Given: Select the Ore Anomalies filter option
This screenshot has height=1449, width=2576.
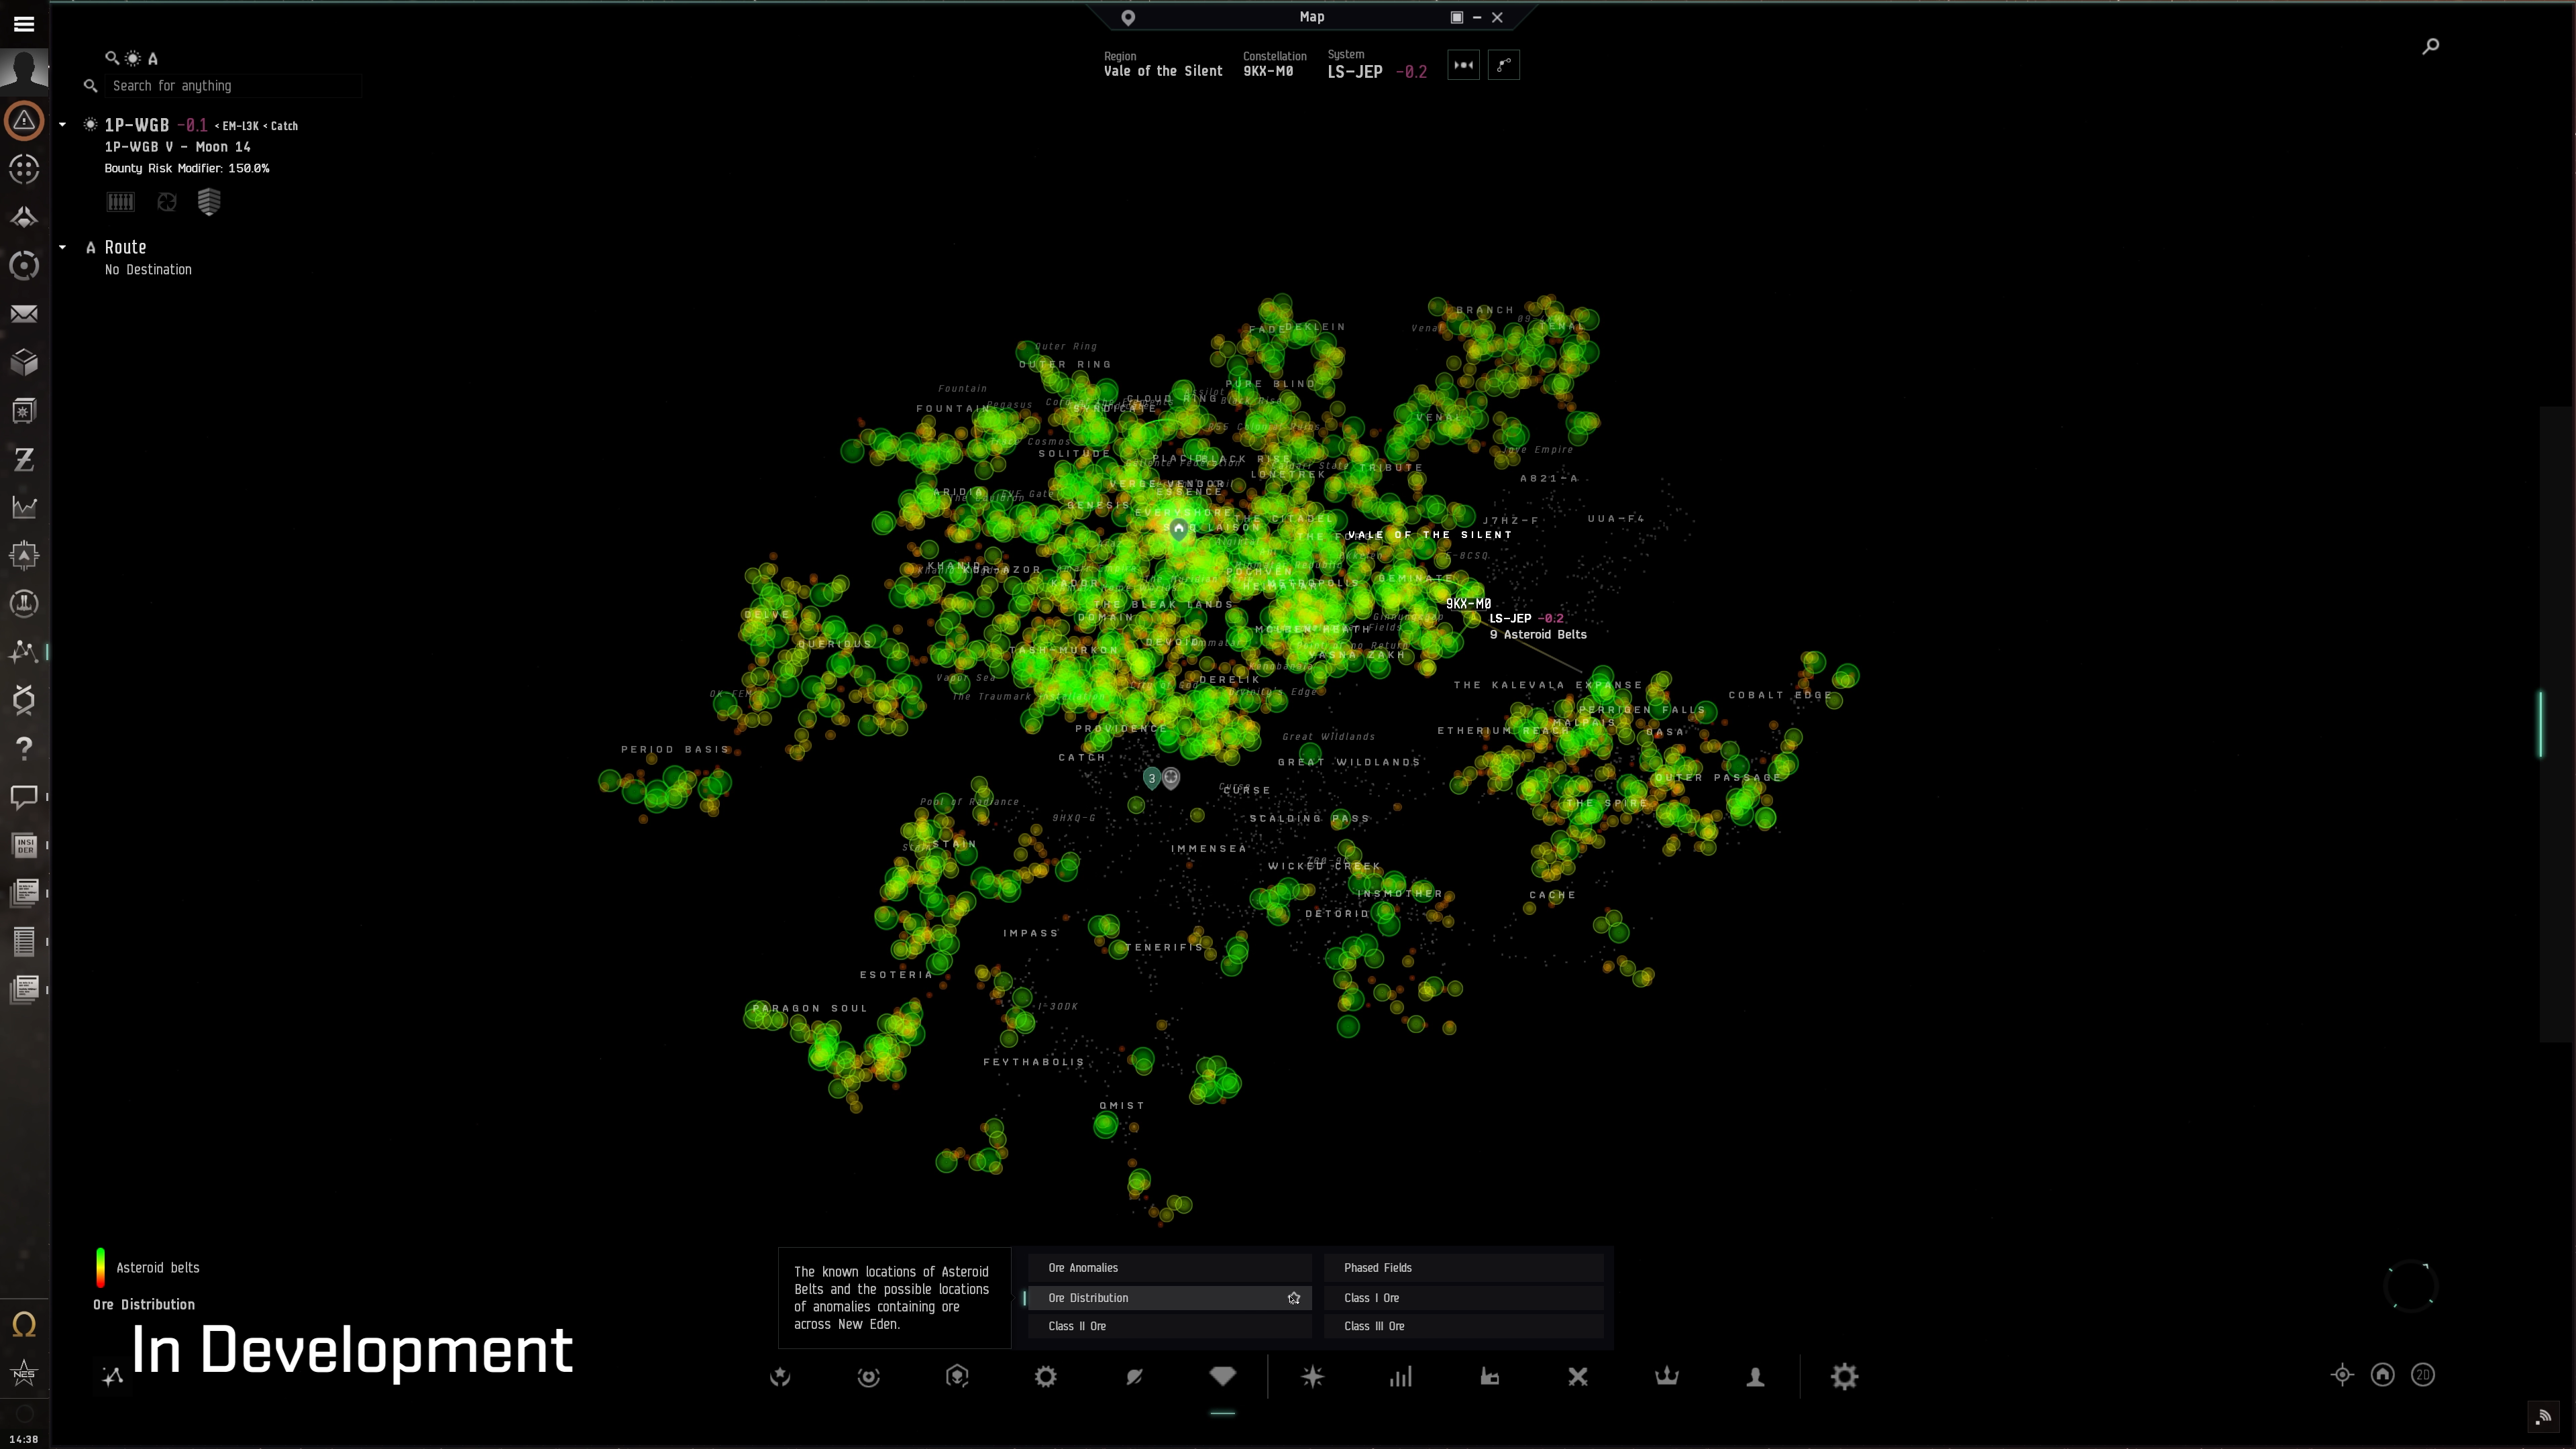Looking at the screenshot, I should (1168, 1268).
